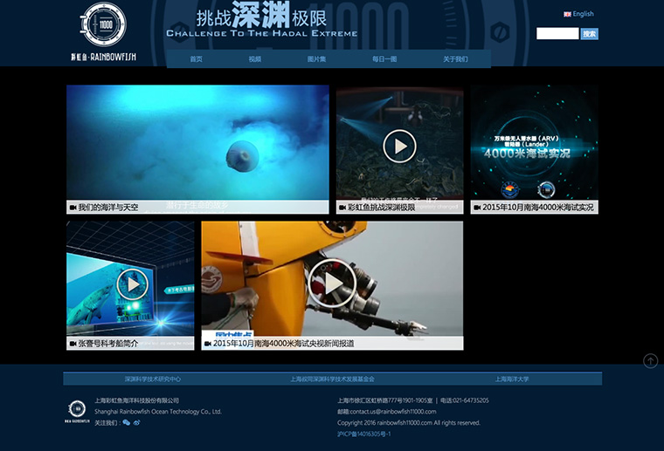Image resolution: width=664 pixels, height=451 pixels.
Task: Click camera icon beside 2015年10月南海4000米海试实况
Action: [x=477, y=208]
